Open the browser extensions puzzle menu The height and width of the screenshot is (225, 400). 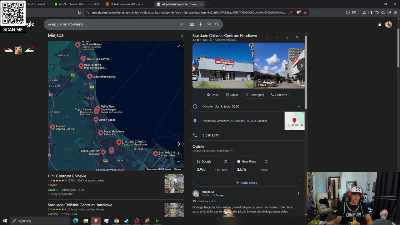click(x=348, y=12)
